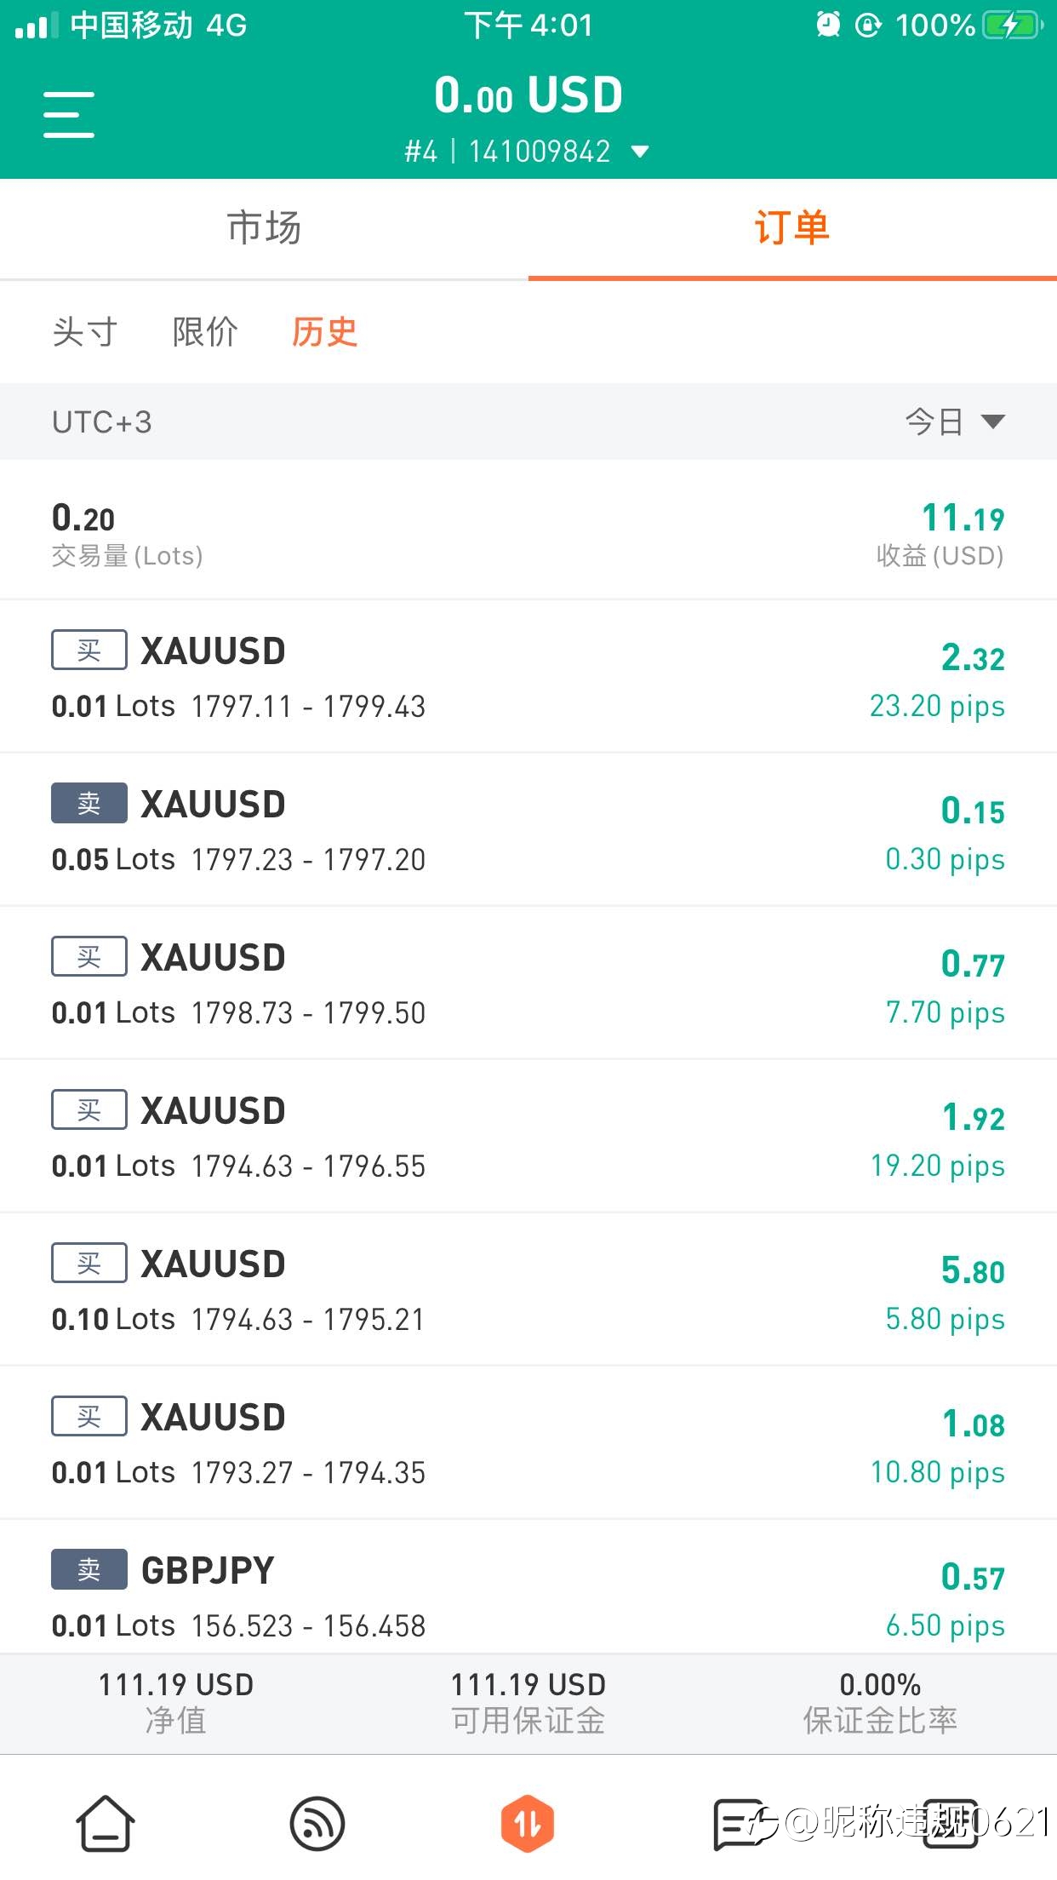Screen dimensions: 1057x1880
Task: Open XAUUSD order with 10.80 pips
Action: [x=528, y=1442]
